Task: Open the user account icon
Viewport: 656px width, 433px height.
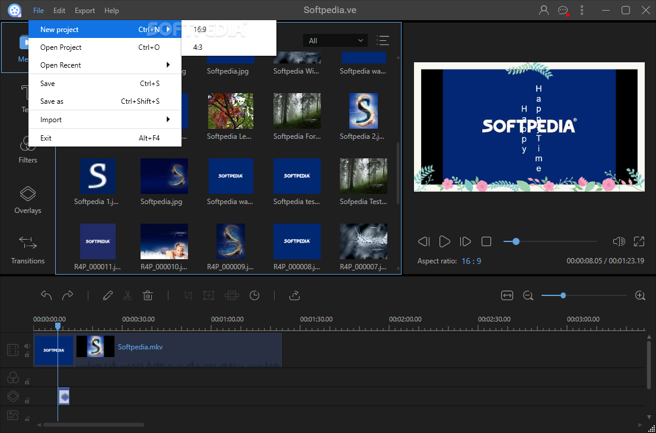Action: tap(544, 11)
